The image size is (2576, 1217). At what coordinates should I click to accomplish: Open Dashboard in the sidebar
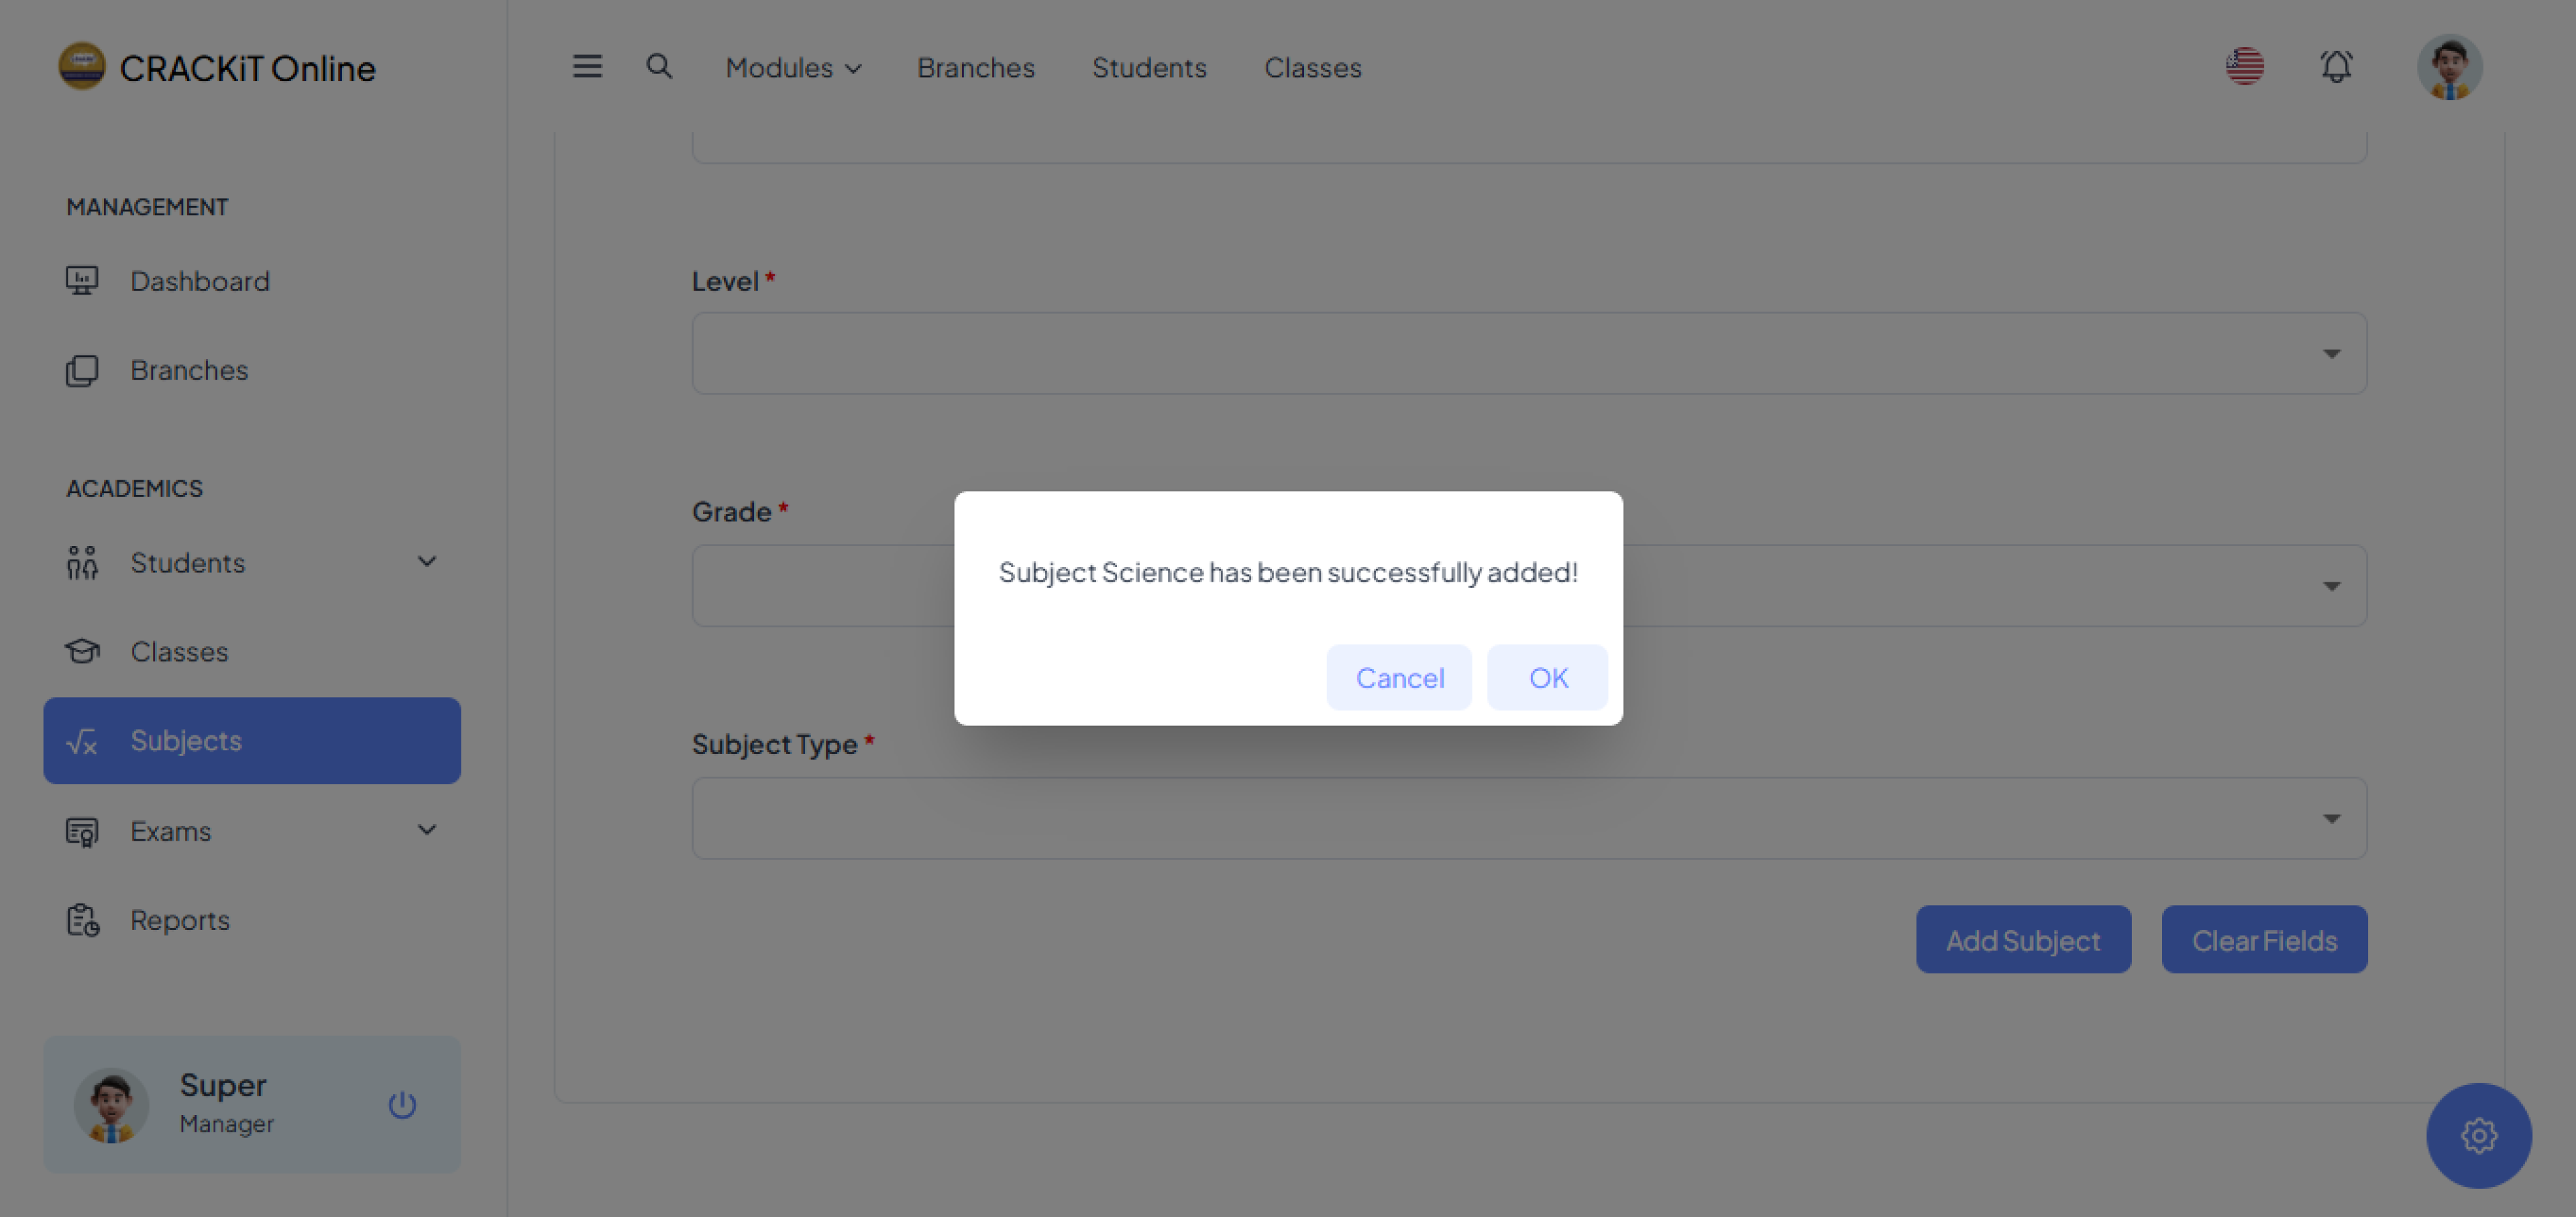[x=200, y=281]
